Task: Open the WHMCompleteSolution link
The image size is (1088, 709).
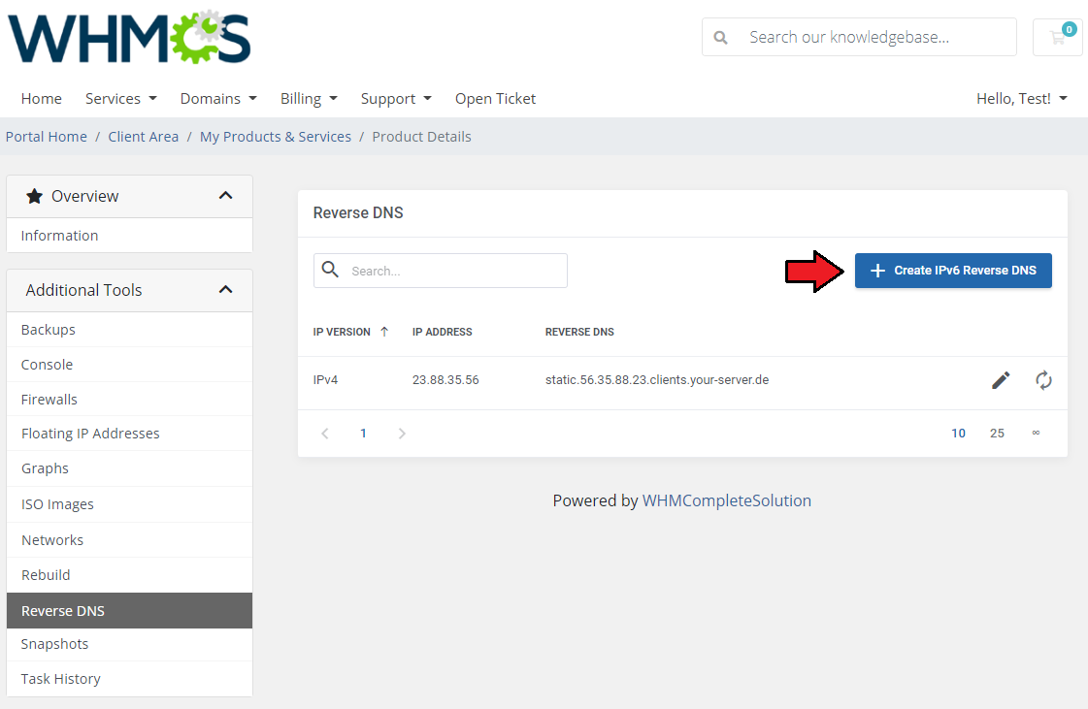Action: point(727,500)
